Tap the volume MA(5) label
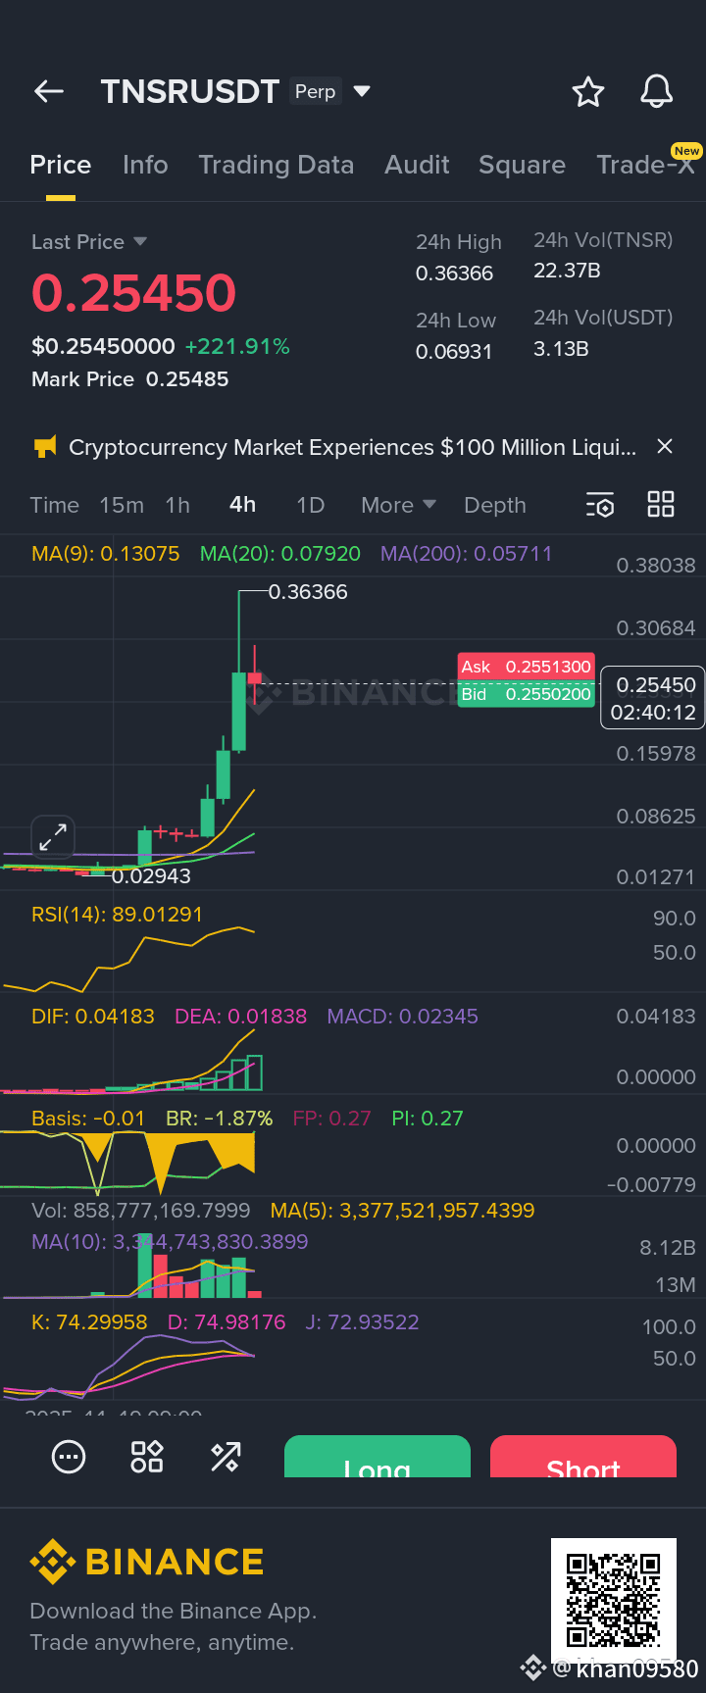 click(403, 1211)
